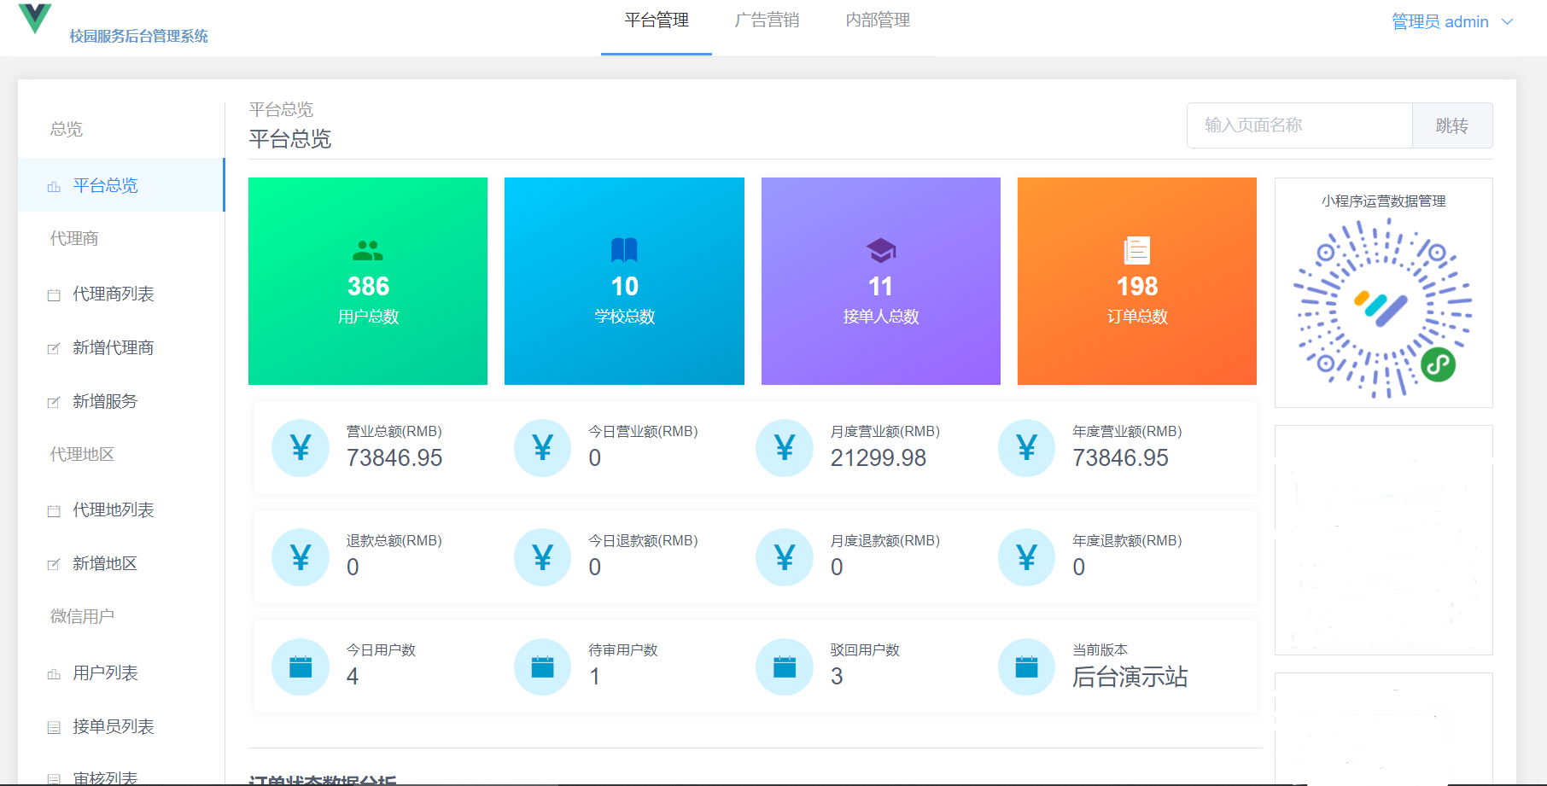This screenshot has width=1547, height=786.
Task: Open 新增地区 in the sidebar
Action: pos(121,563)
